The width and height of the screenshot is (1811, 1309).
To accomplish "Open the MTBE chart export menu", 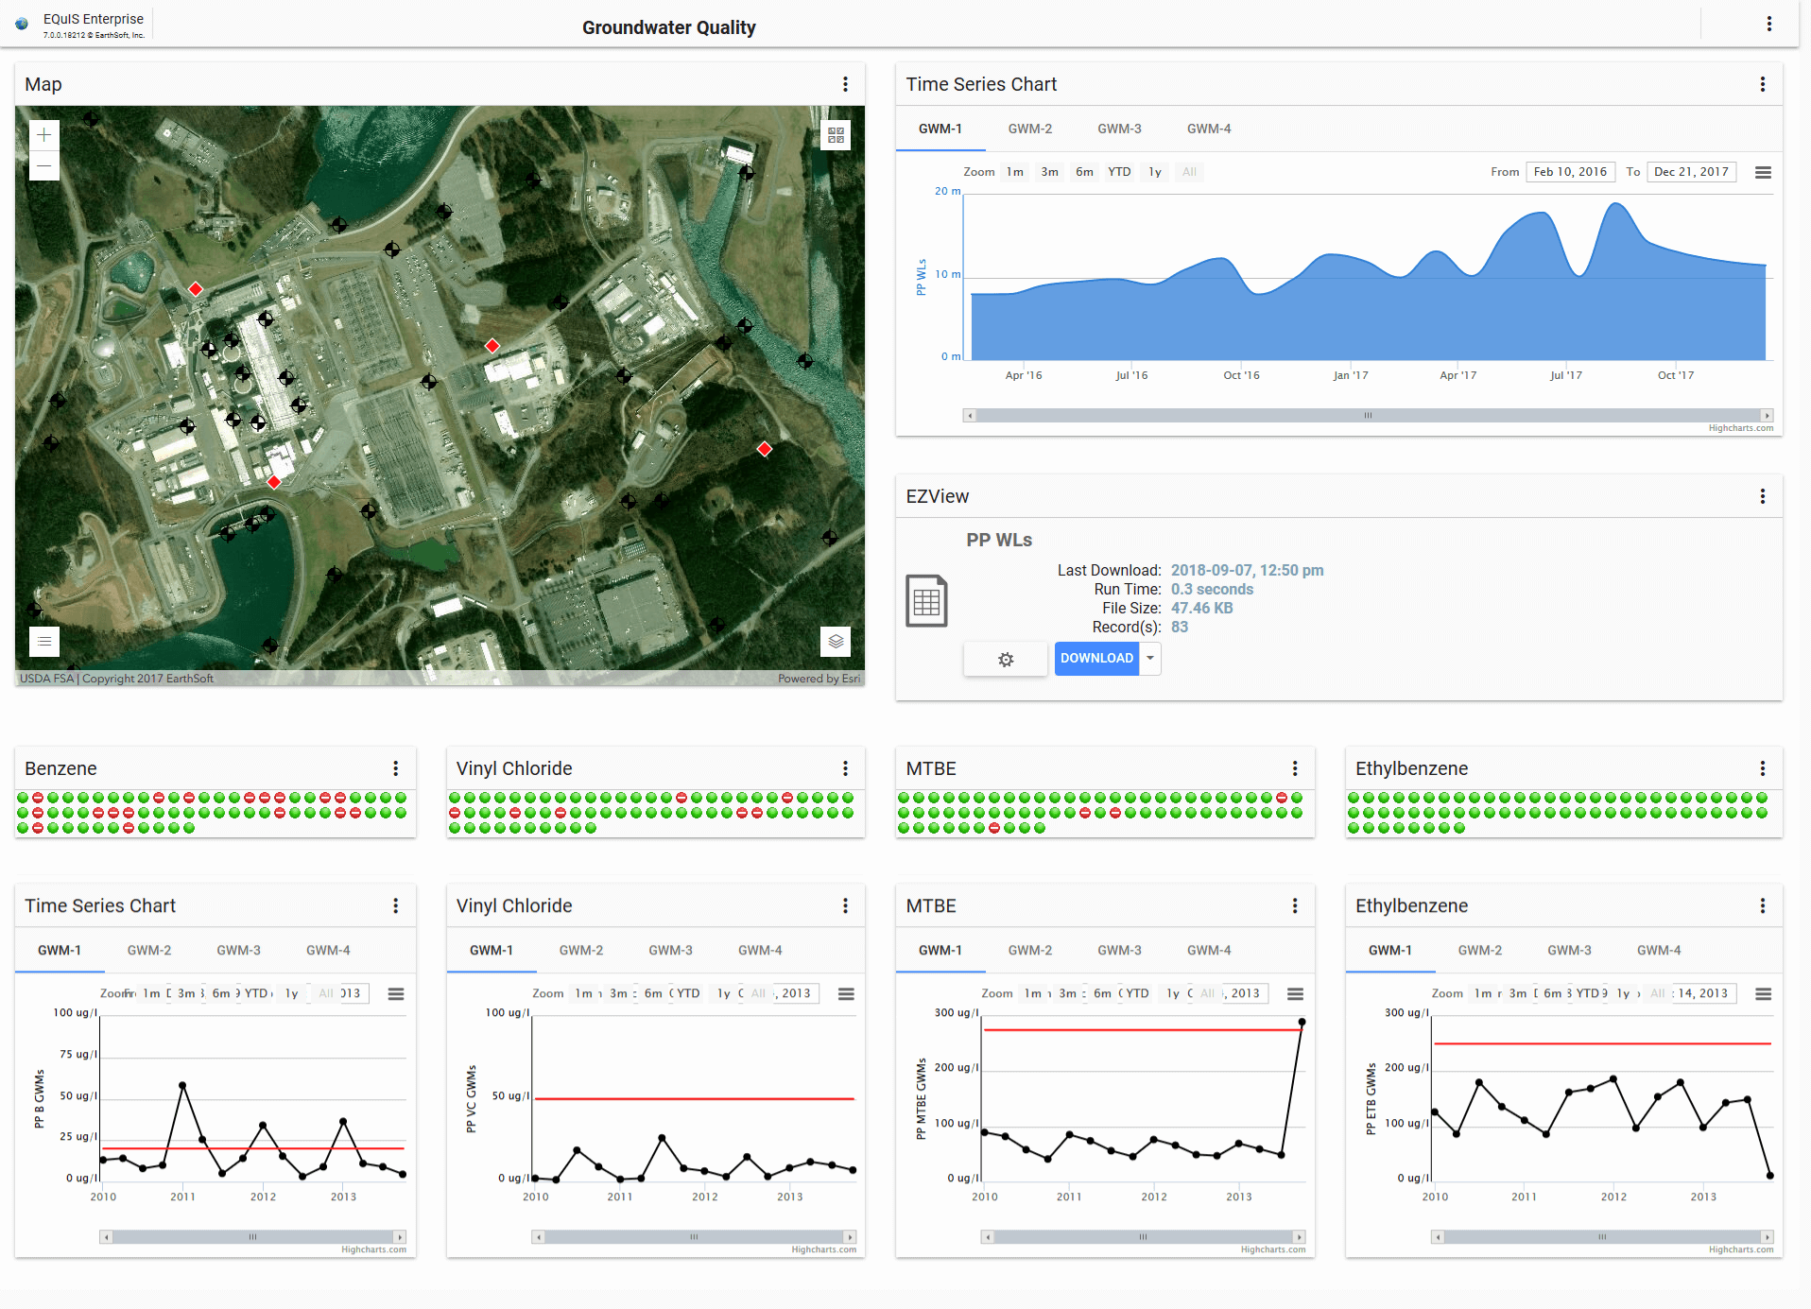I will point(1295,993).
